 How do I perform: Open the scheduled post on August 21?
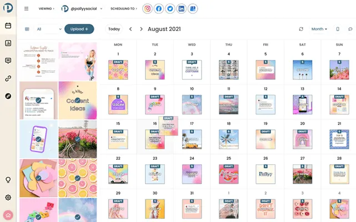pyautogui.click(x=339, y=139)
